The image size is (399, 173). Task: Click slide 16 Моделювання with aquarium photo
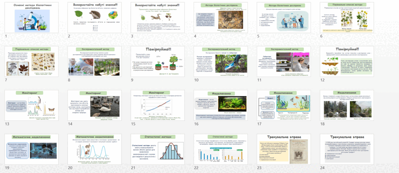[221, 105]
